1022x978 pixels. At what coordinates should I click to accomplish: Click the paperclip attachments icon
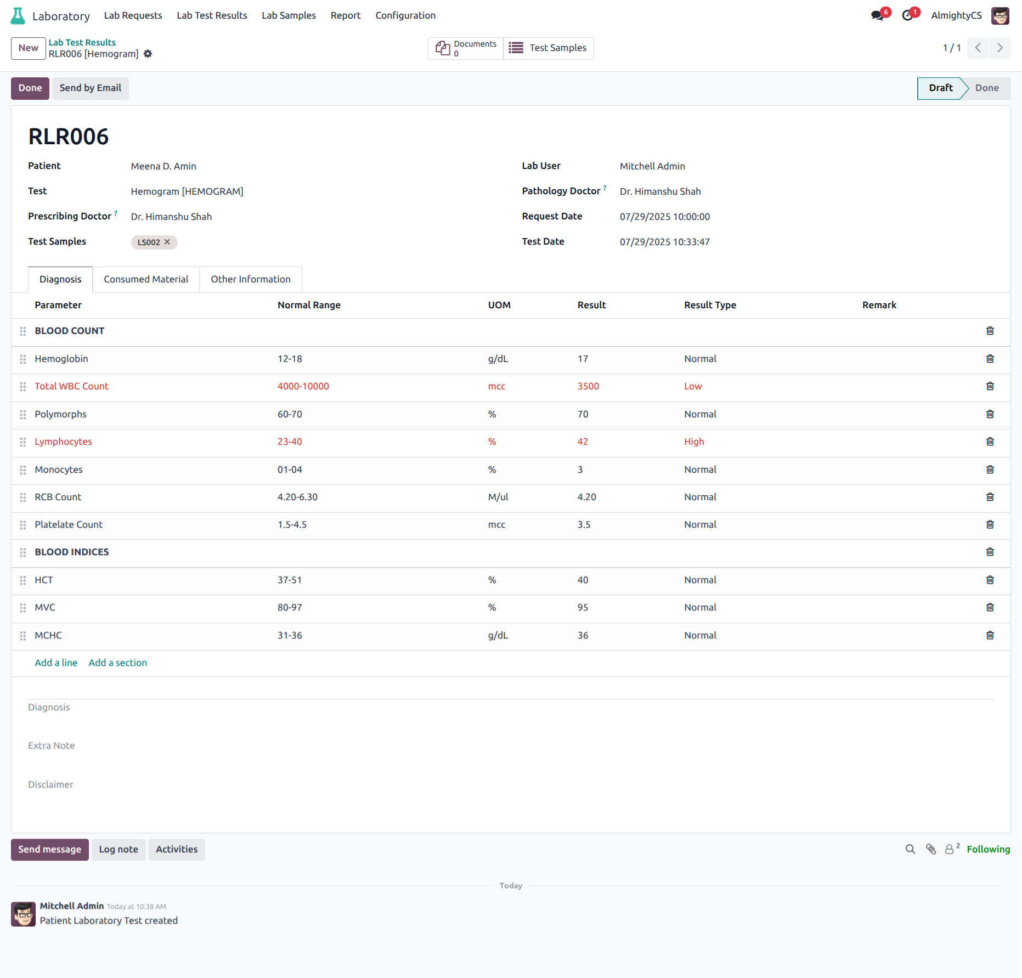click(x=931, y=849)
